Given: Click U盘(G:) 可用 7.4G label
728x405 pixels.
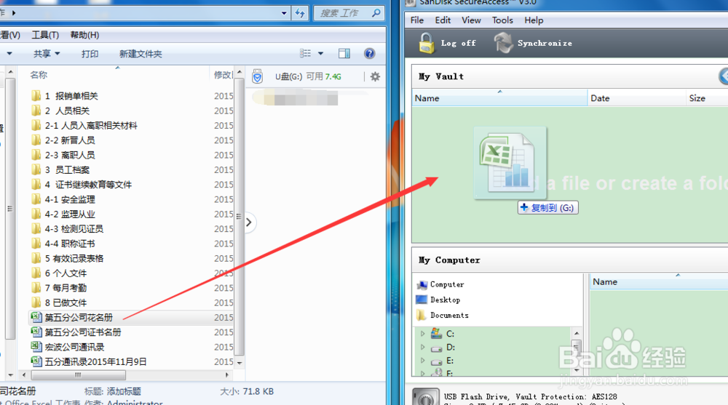Looking at the screenshot, I should [x=308, y=76].
